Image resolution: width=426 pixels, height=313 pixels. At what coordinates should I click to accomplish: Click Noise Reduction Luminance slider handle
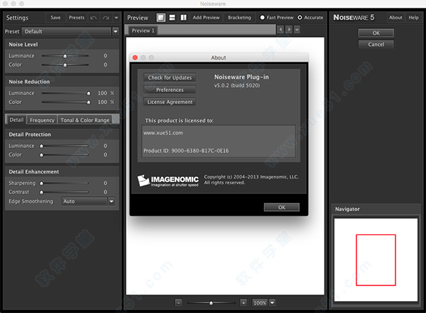[x=89, y=93]
